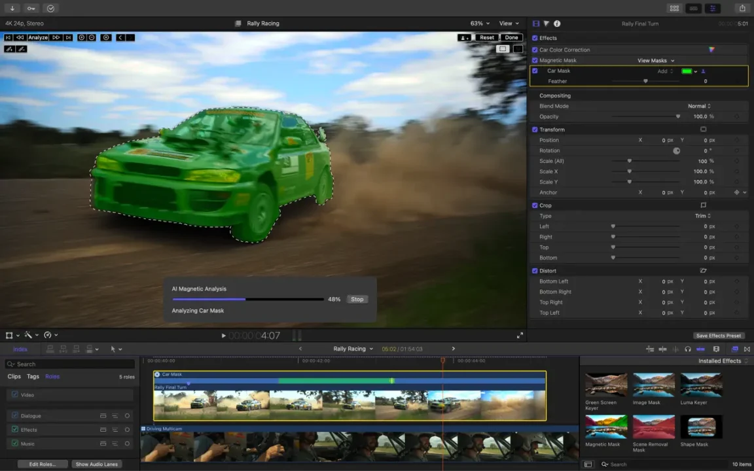This screenshot has width=754, height=471.
Task: Open the keyword editor key icon
Action: 31,8
